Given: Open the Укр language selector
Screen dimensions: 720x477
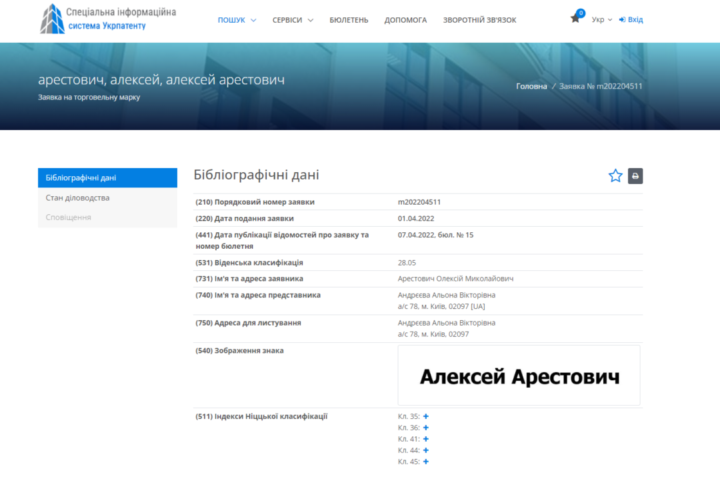Looking at the screenshot, I should pos(601,20).
